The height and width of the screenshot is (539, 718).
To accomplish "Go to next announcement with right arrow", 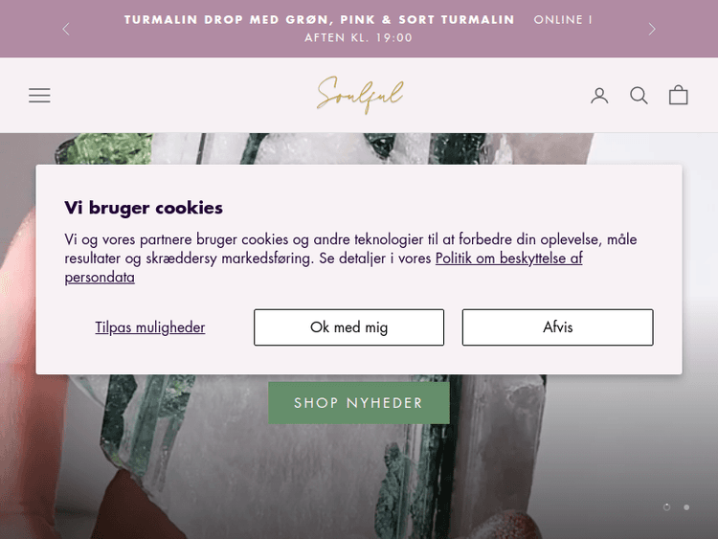I will [x=652, y=29].
